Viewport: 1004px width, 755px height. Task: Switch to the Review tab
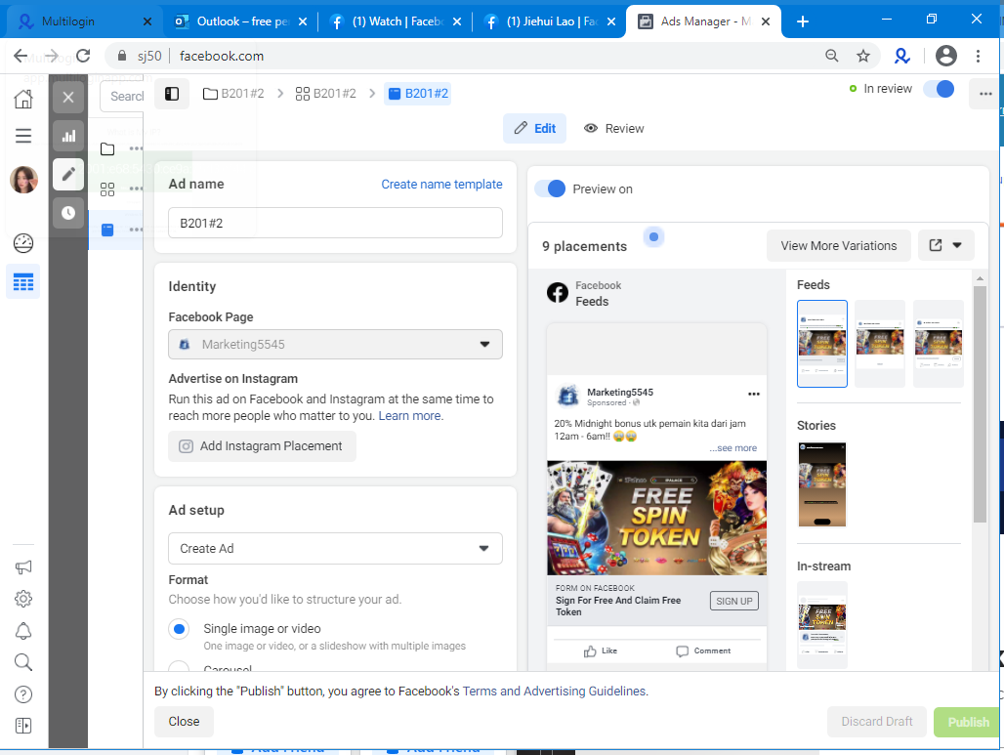click(613, 129)
